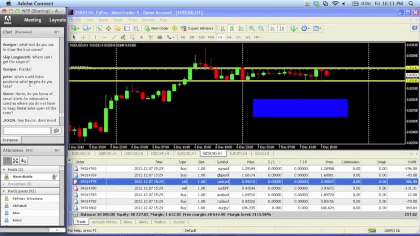The width and height of the screenshot is (420, 236).
Task: Open Spotlight search in menu bar
Action: tap(411, 4)
